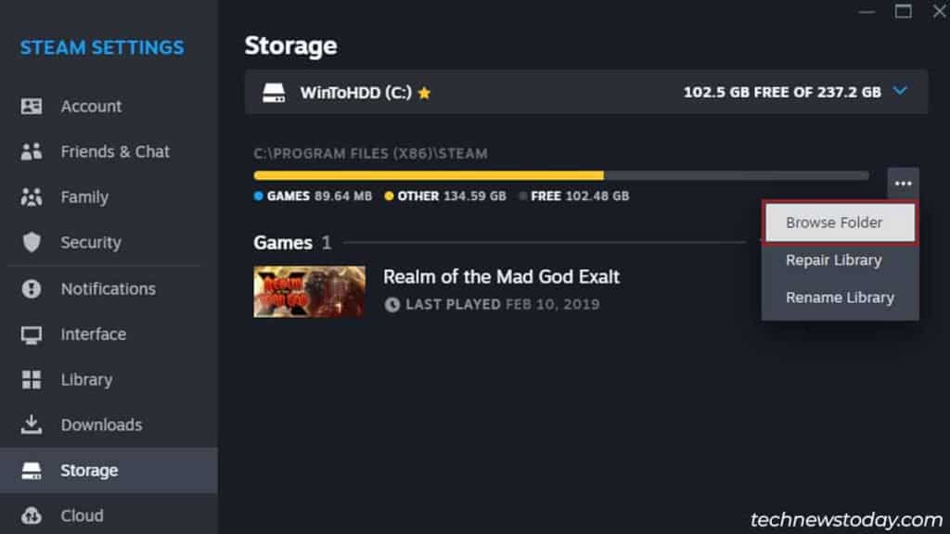The width and height of the screenshot is (950, 534).
Task: Open the ellipsis options menu
Action: (903, 183)
